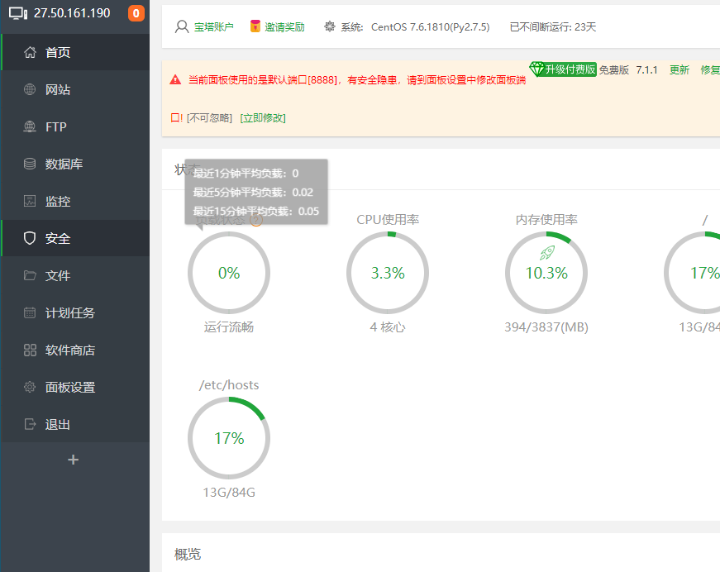720x572 pixels.
Task: Click the 面板设置 gear icon
Action: pyautogui.click(x=30, y=388)
